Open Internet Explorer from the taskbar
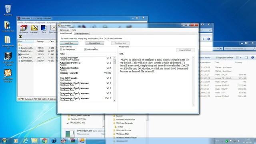The width and height of the screenshot is (256, 144). [x=26, y=141]
